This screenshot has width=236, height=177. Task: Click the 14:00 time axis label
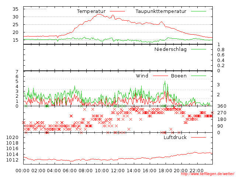coord(133,171)
